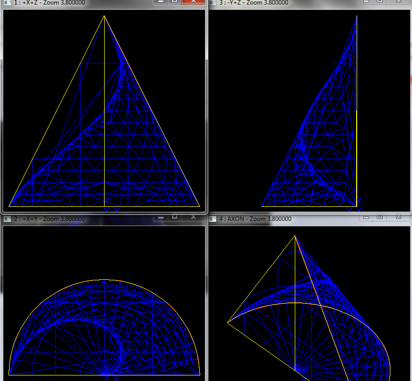Pick the cone apex in the +X+Z view
The width and height of the screenshot is (412, 381).
tap(104, 16)
